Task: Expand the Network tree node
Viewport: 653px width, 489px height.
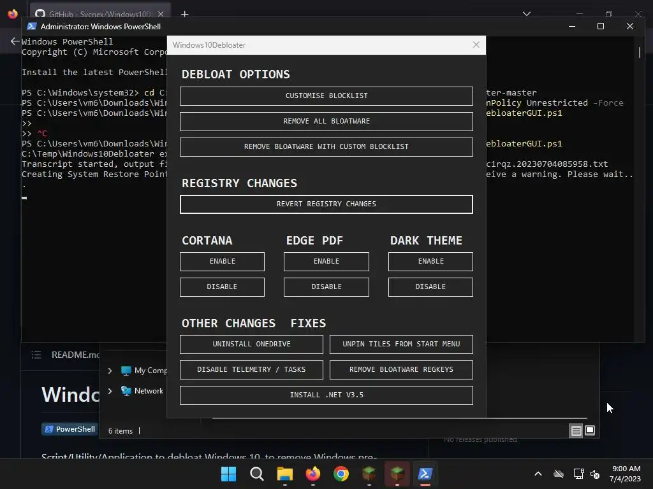Action: [110, 391]
